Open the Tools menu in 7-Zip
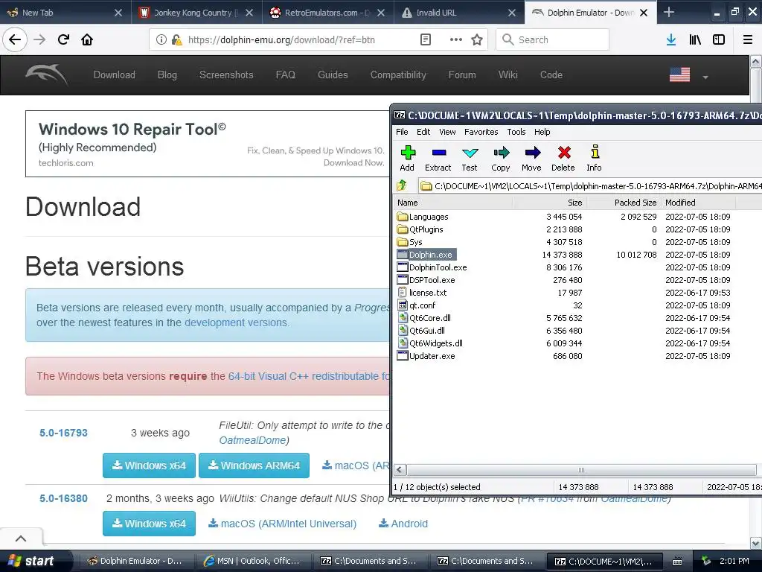Image resolution: width=762 pixels, height=572 pixels. click(516, 132)
